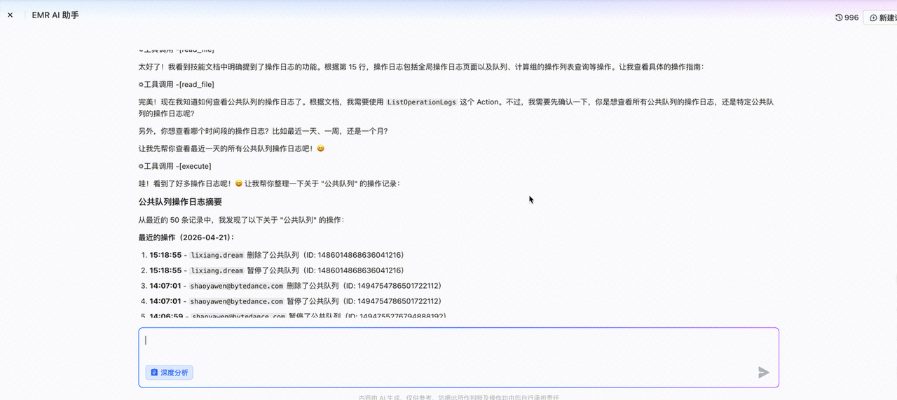The height and width of the screenshot is (400, 897).
Task: Start a new conversation with 新建
Action: (x=880, y=18)
